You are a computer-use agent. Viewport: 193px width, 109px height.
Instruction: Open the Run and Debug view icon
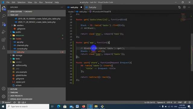(x=4, y=32)
